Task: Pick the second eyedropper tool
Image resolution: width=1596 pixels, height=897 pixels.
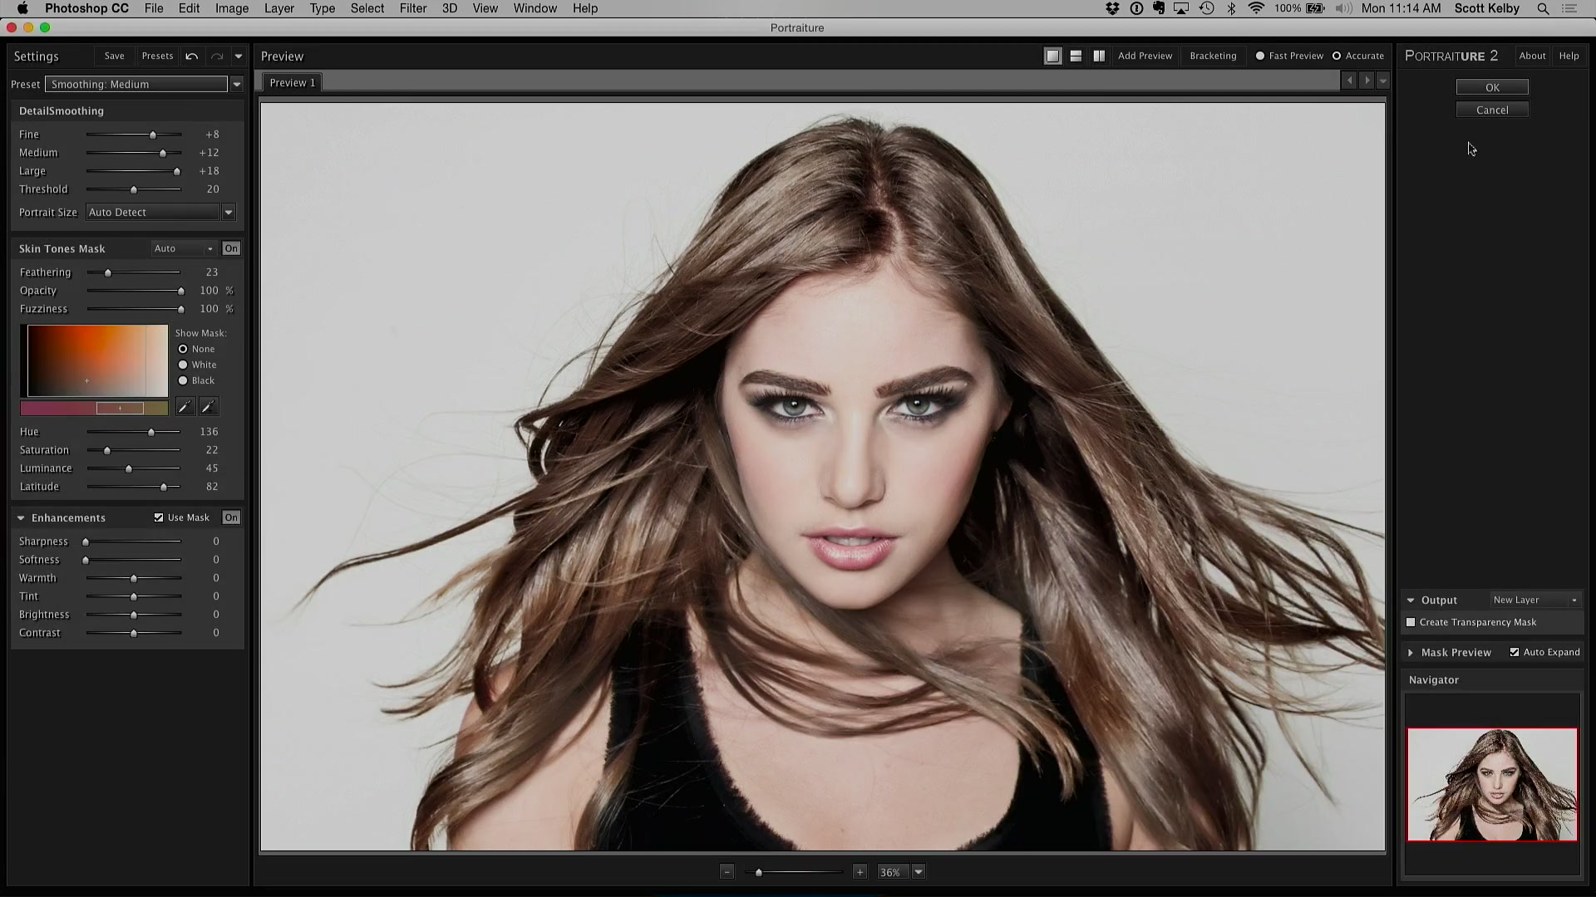Action: [x=209, y=407]
